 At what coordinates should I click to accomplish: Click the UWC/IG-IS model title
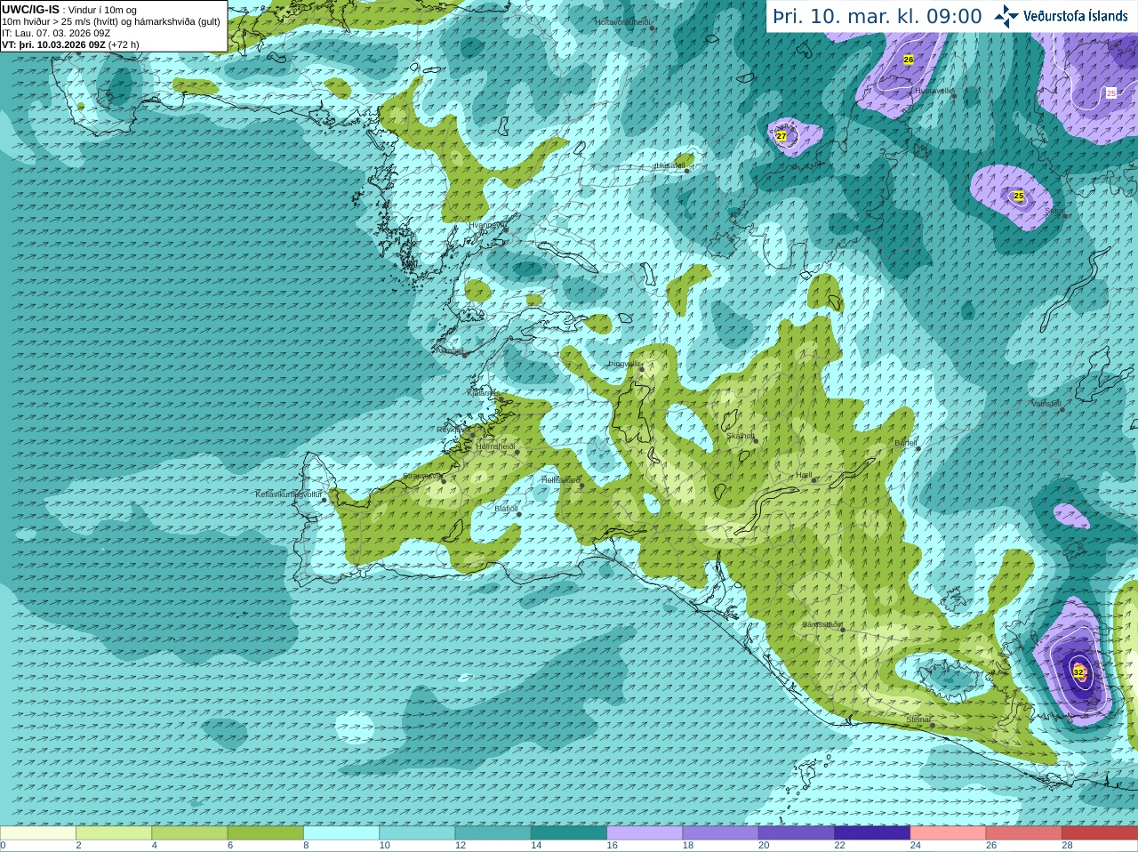[30, 10]
